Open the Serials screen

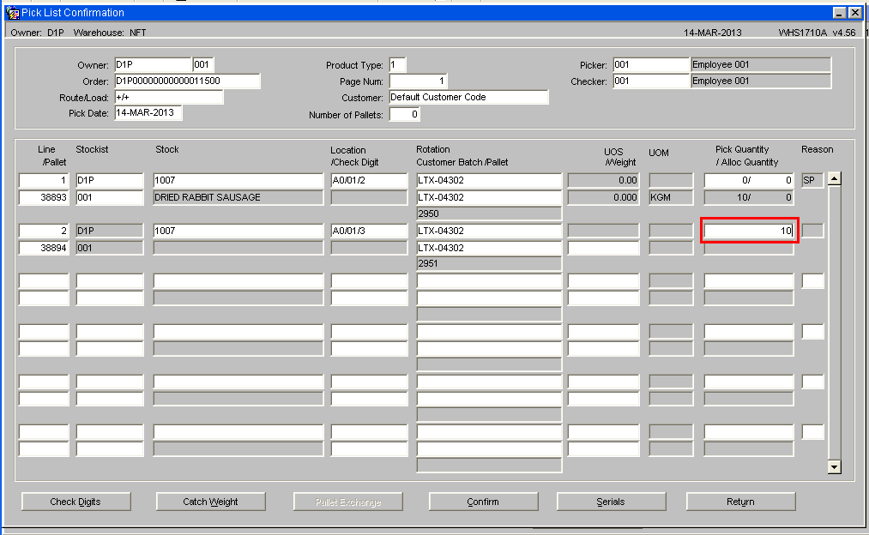pyautogui.click(x=612, y=502)
